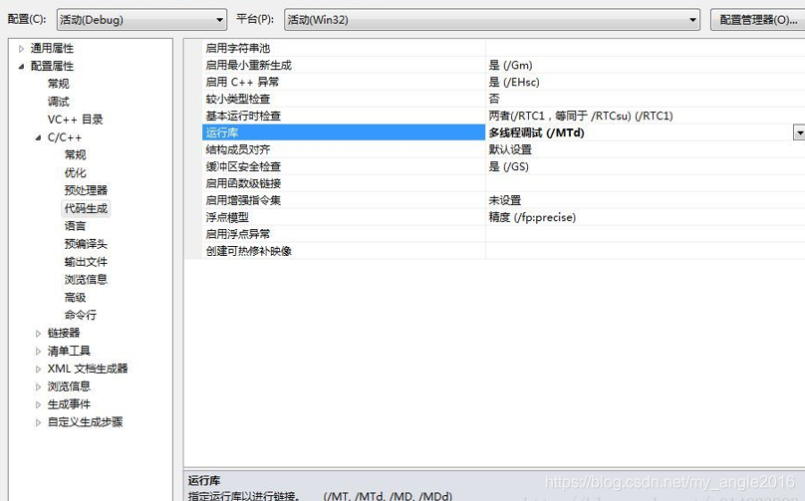Select 代码生成 in the tree
The height and width of the screenshot is (501, 805).
(87, 208)
